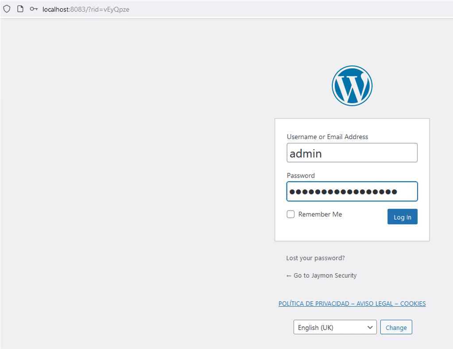
Task: Click the Change language button
Action: pyautogui.click(x=396, y=327)
